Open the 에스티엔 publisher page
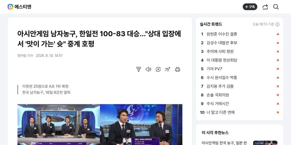The width and height of the screenshot is (291, 145). coord(23,7)
